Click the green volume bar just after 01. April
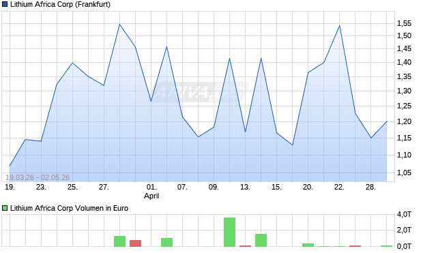423x253 pixels. [166, 242]
